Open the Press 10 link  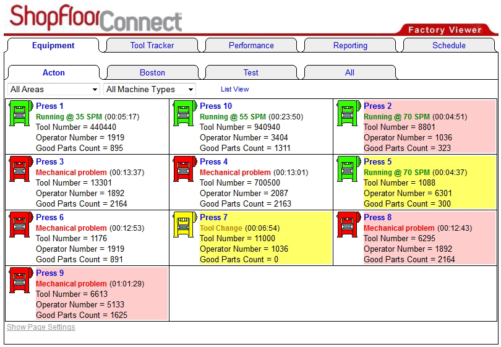point(216,106)
